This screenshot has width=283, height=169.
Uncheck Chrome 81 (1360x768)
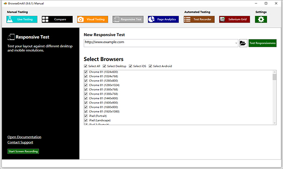tap(86, 90)
